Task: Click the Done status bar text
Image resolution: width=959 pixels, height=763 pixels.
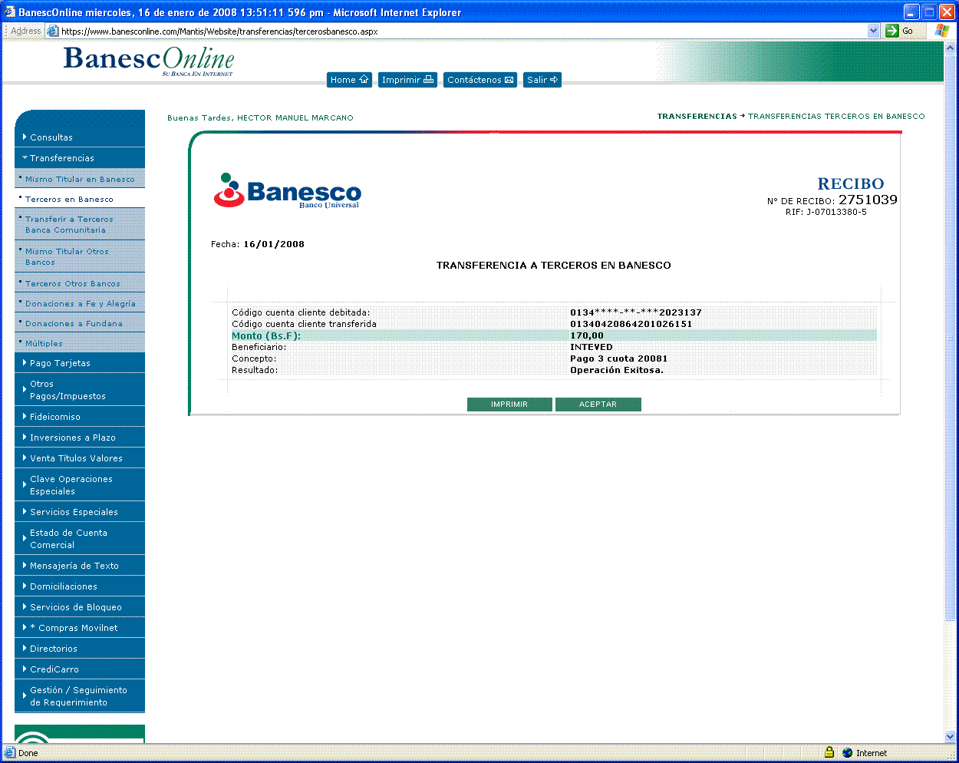Action: (28, 753)
